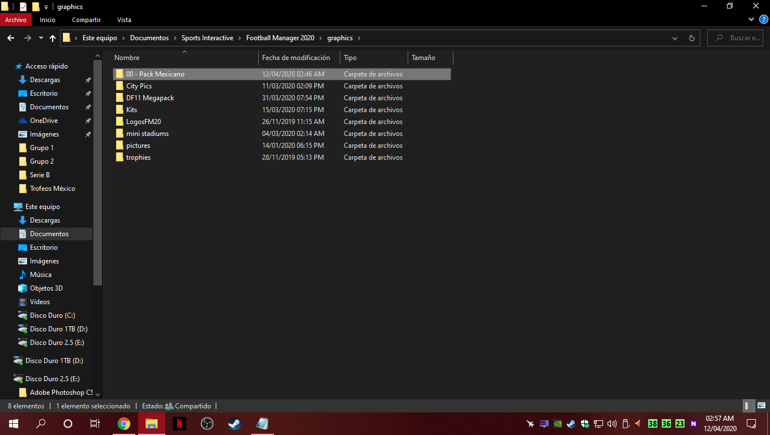
Task: Open Grupo 2 folder in sidebar
Action: pyautogui.click(x=42, y=161)
